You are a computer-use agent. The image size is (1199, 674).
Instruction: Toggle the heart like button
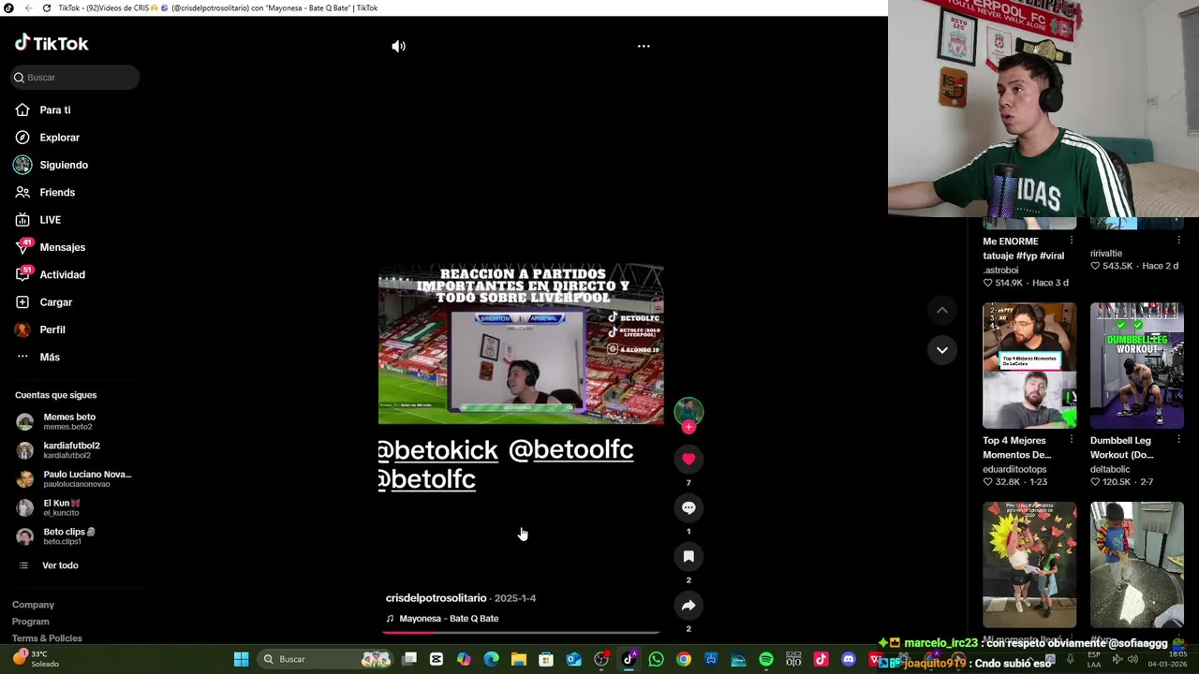(x=688, y=459)
